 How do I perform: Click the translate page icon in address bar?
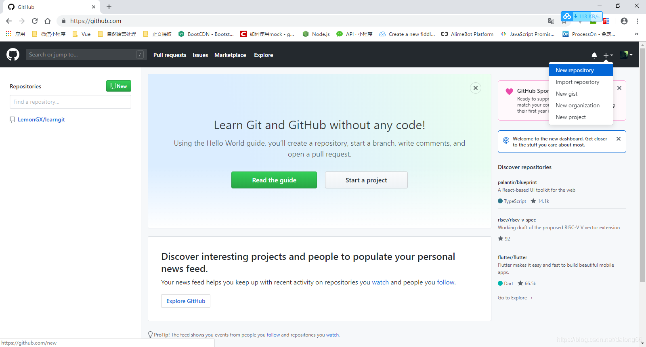pyautogui.click(x=551, y=21)
